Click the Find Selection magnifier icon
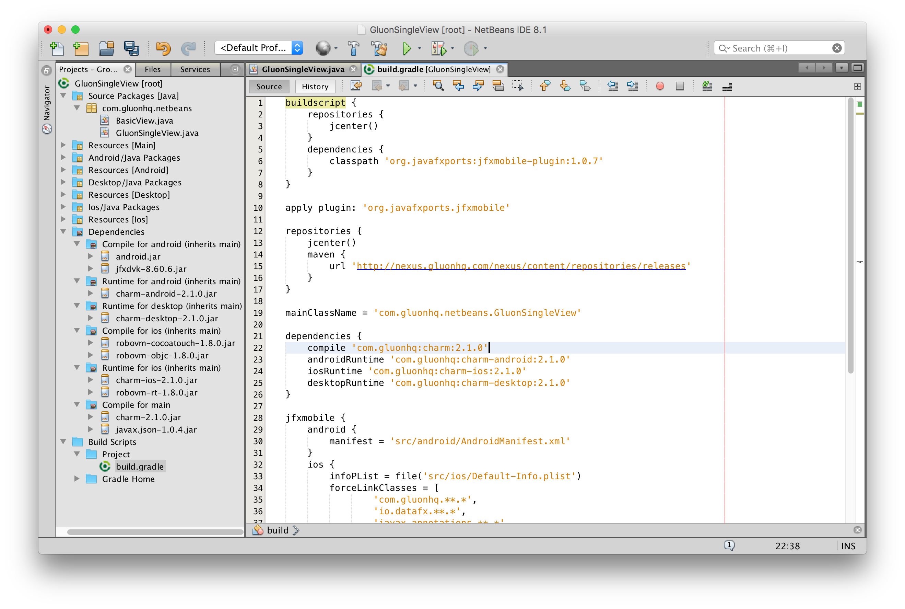Image resolution: width=905 pixels, height=609 pixels. coord(438,86)
